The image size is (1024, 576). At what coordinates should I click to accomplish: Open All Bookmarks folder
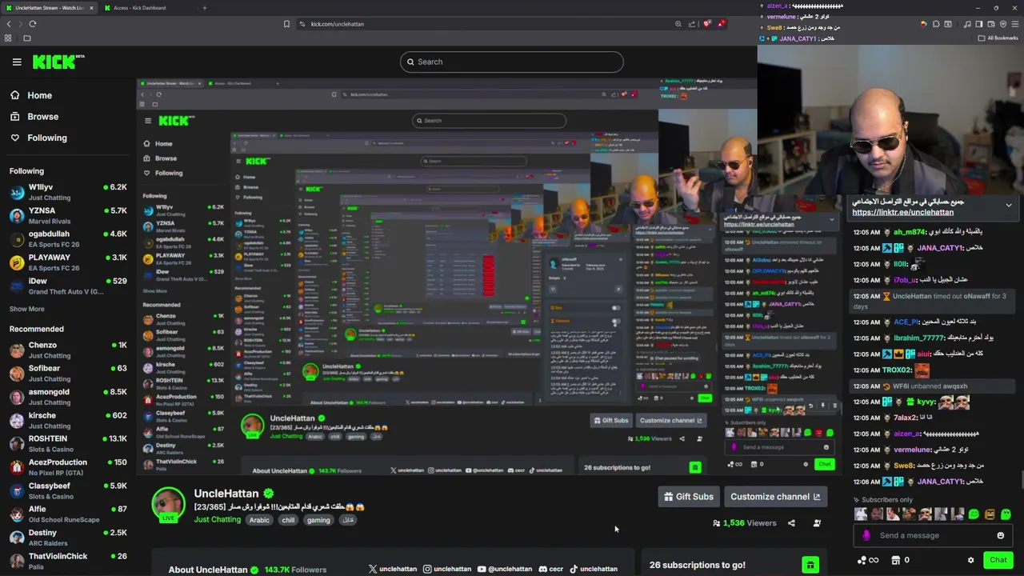[x=998, y=38]
